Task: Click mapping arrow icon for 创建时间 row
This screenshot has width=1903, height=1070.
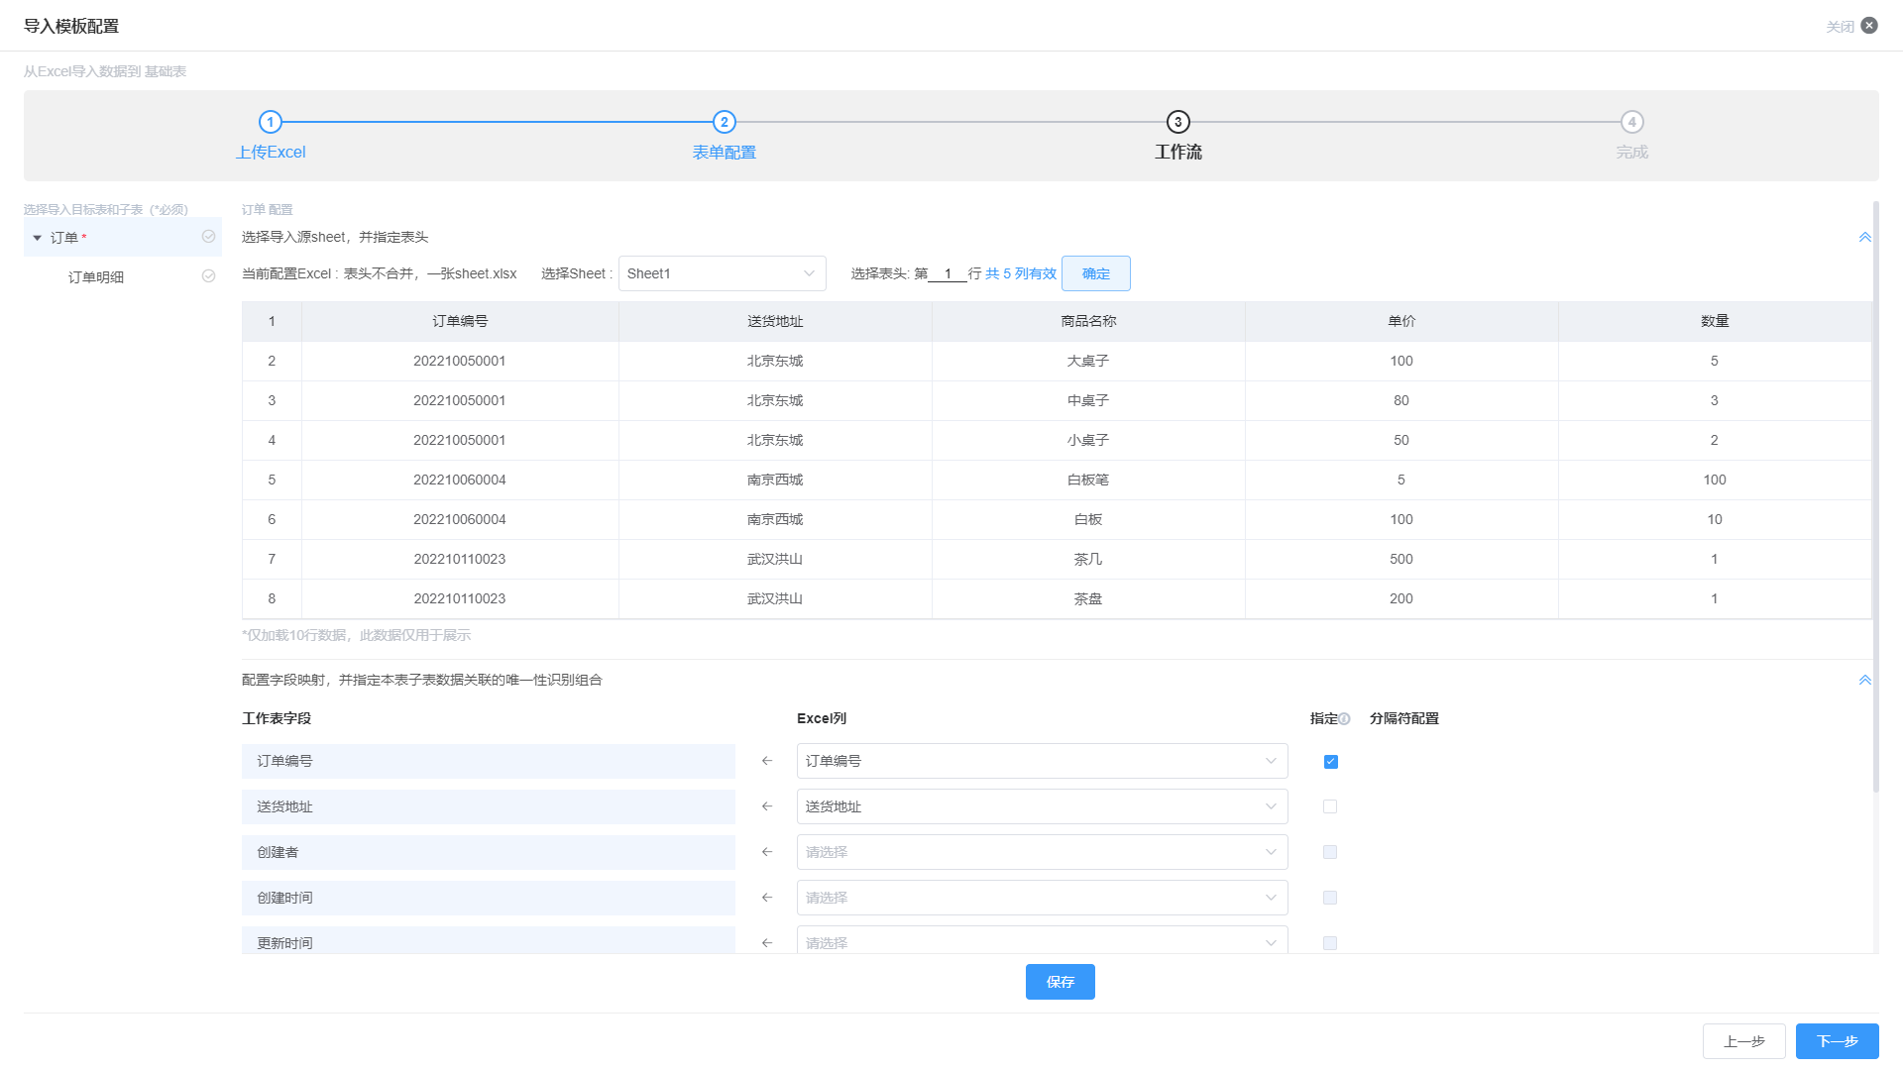Action: [766, 898]
